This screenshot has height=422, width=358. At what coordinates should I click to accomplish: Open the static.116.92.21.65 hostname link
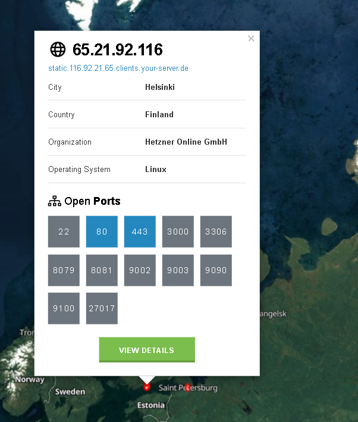coord(118,68)
